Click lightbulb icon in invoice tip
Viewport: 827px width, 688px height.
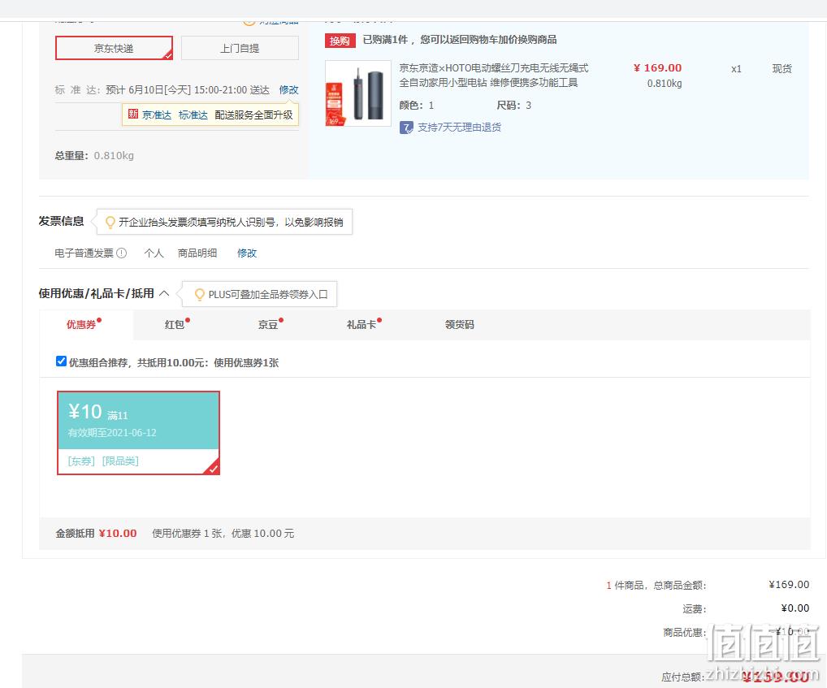(110, 222)
